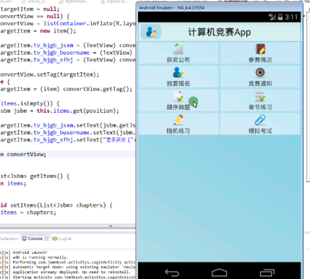Image resolution: width=310 pixels, height=279 pixels.
Task: Tap the 获奖公布 label text
Action: tap(178, 60)
